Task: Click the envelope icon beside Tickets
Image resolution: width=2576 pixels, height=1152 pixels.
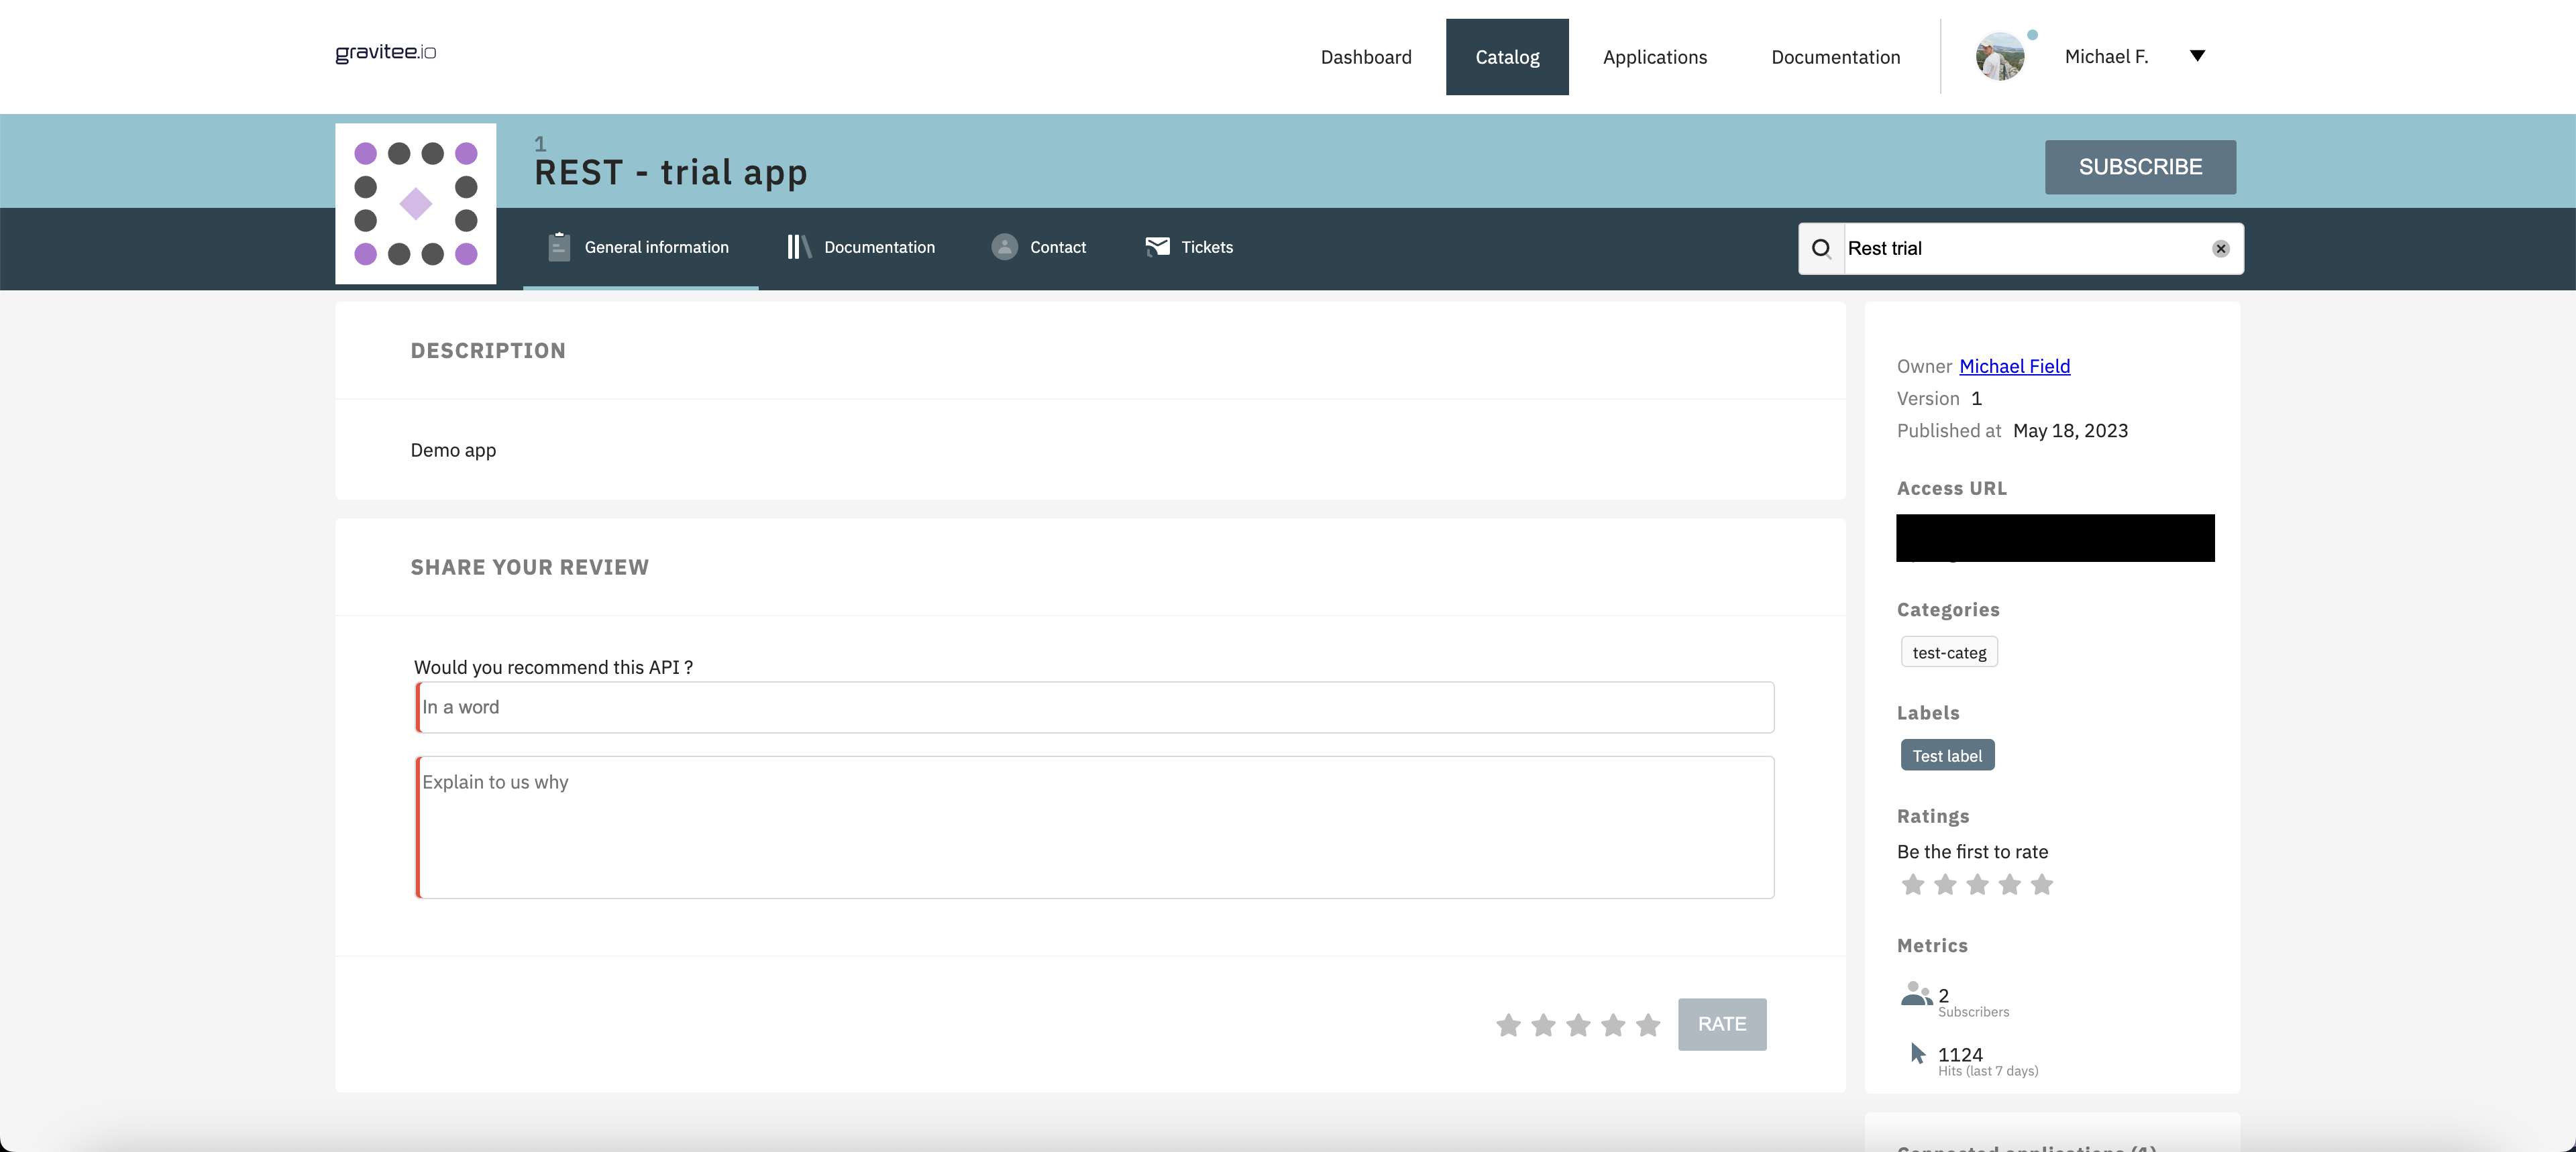Action: pos(1157,246)
